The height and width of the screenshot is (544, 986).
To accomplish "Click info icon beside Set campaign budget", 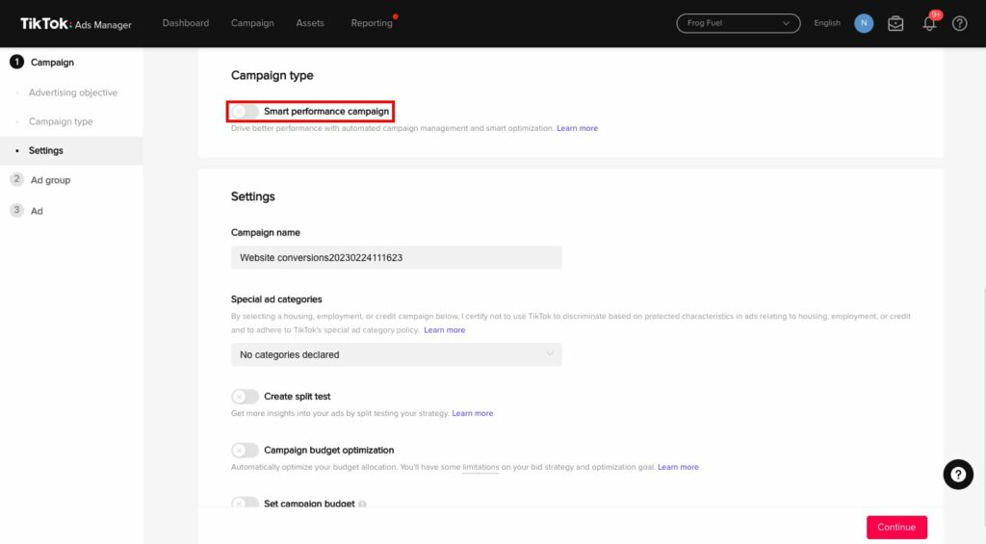I will coord(362,504).
